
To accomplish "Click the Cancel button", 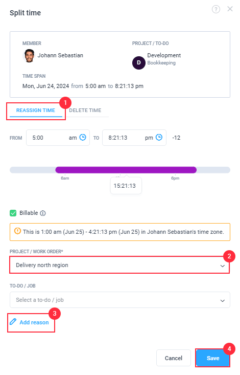I will click(x=174, y=358).
